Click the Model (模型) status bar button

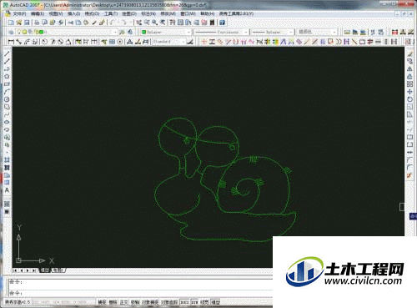(x=216, y=302)
